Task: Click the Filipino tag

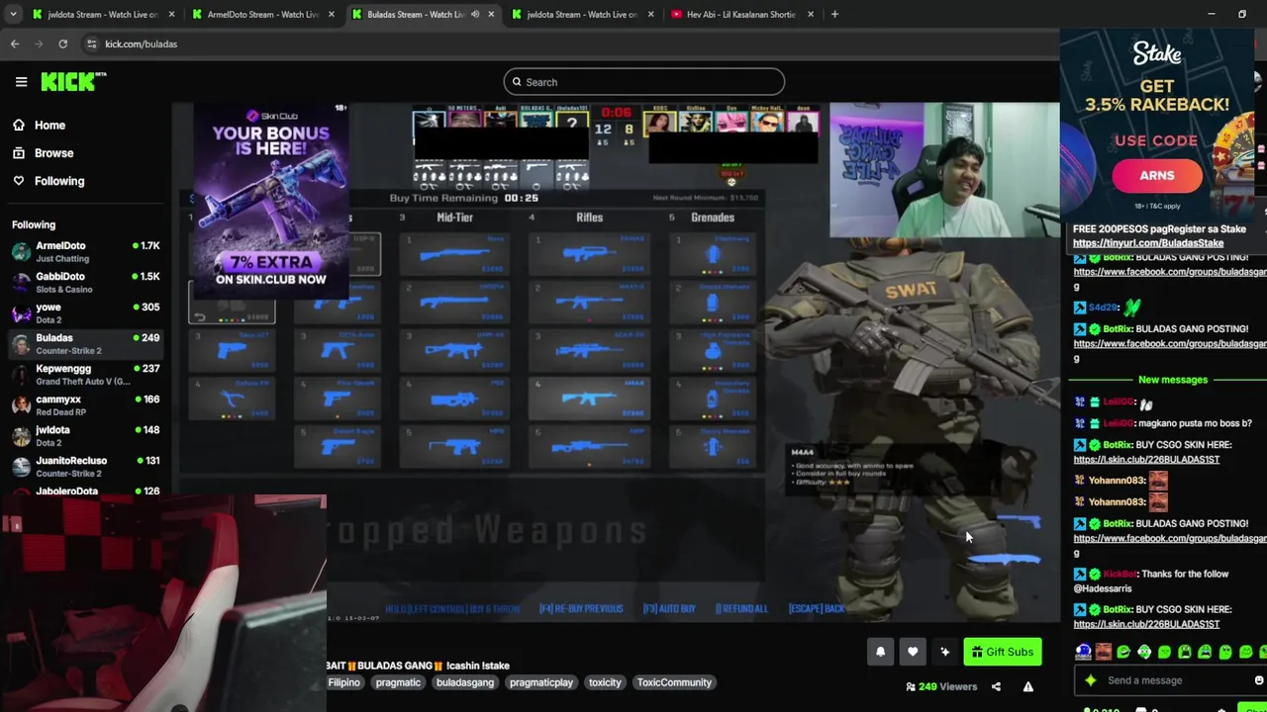Action: pos(344,682)
